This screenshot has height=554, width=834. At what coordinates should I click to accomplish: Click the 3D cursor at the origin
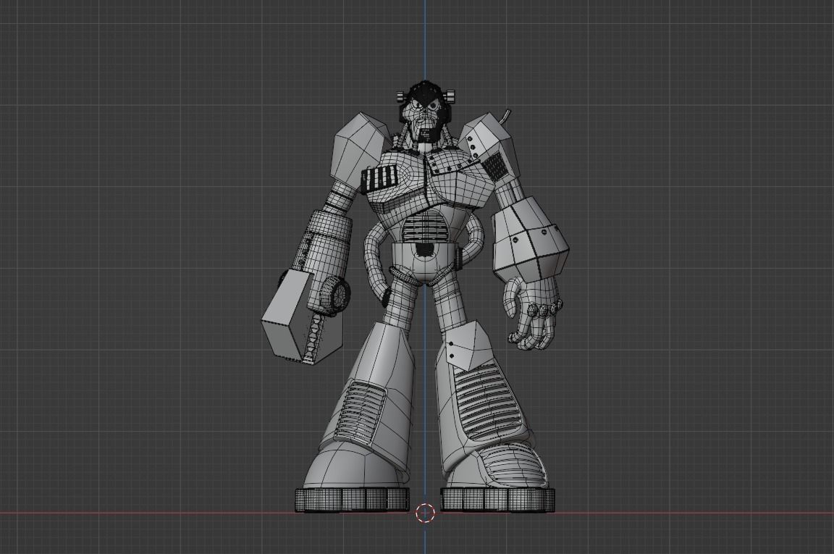[x=425, y=513]
